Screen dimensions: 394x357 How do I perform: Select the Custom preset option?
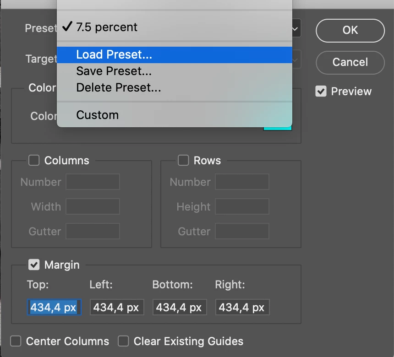[x=97, y=115]
